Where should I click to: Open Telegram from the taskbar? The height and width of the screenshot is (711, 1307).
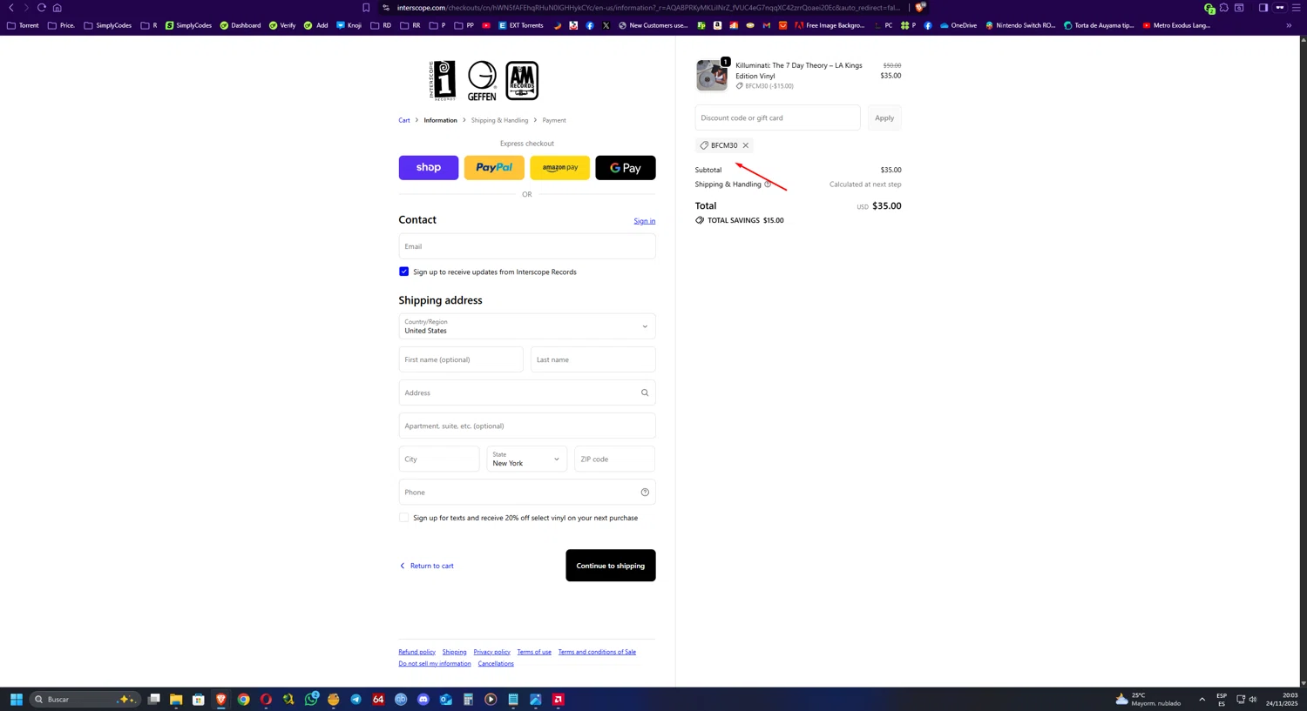pyautogui.click(x=356, y=700)
